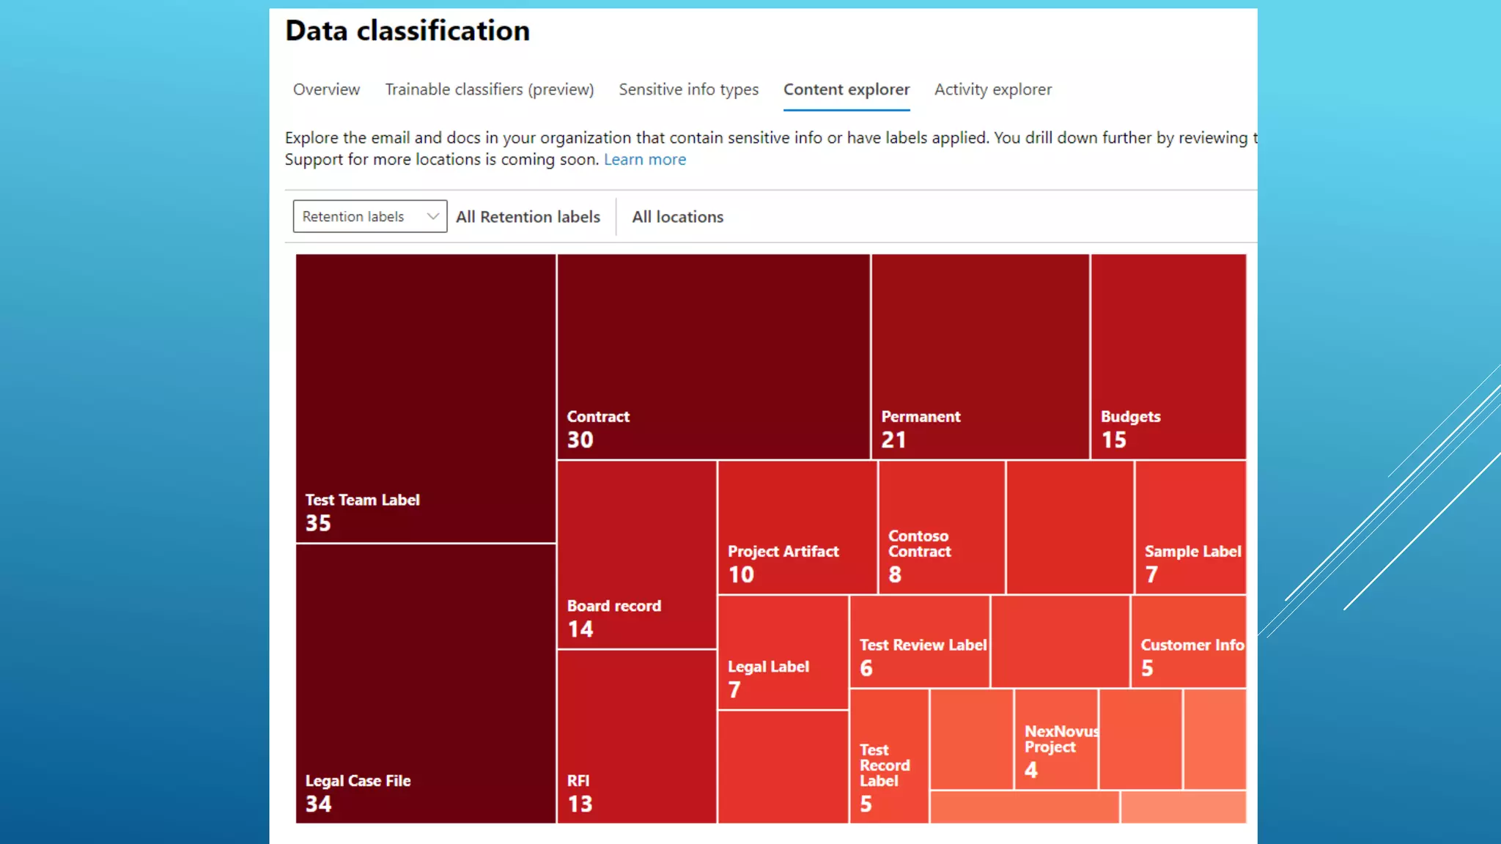Switch to the Overview tab
The width and height of the screenshot is (1501, 844).
pos(326,89)
